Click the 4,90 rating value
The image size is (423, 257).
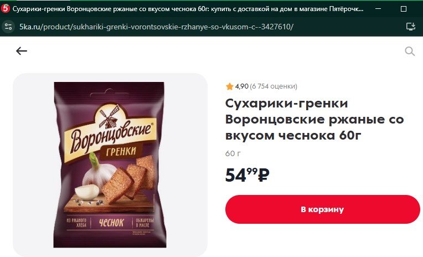pos(241,86)
